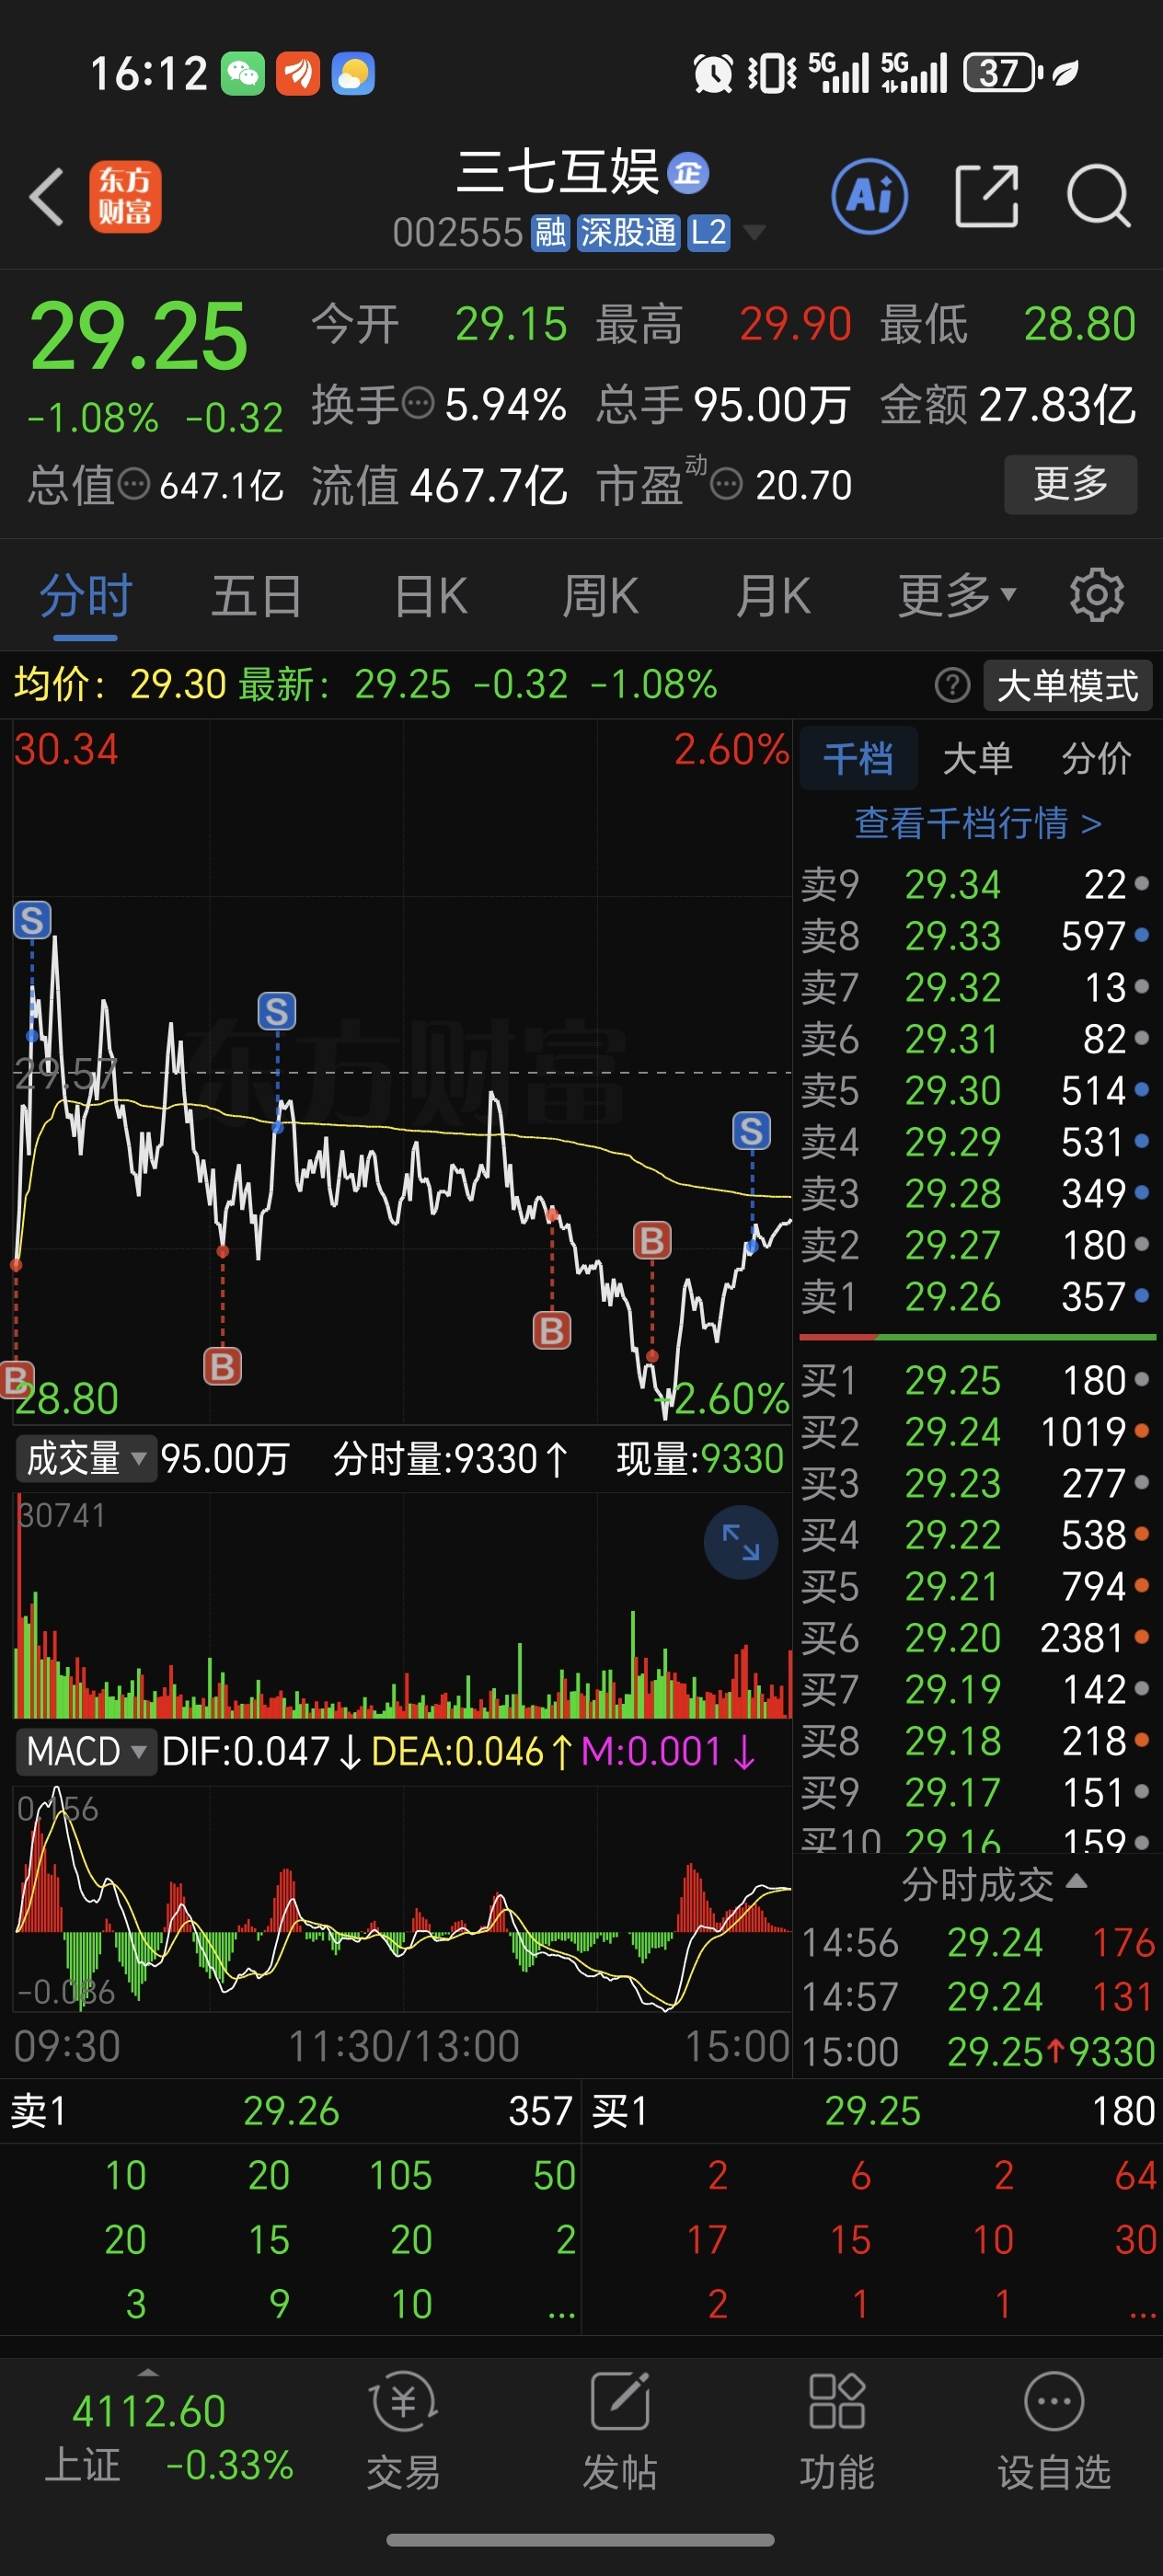Tap the 融 margin badge
This screenshot has height=2576, width=1163.
click(550, 233)
